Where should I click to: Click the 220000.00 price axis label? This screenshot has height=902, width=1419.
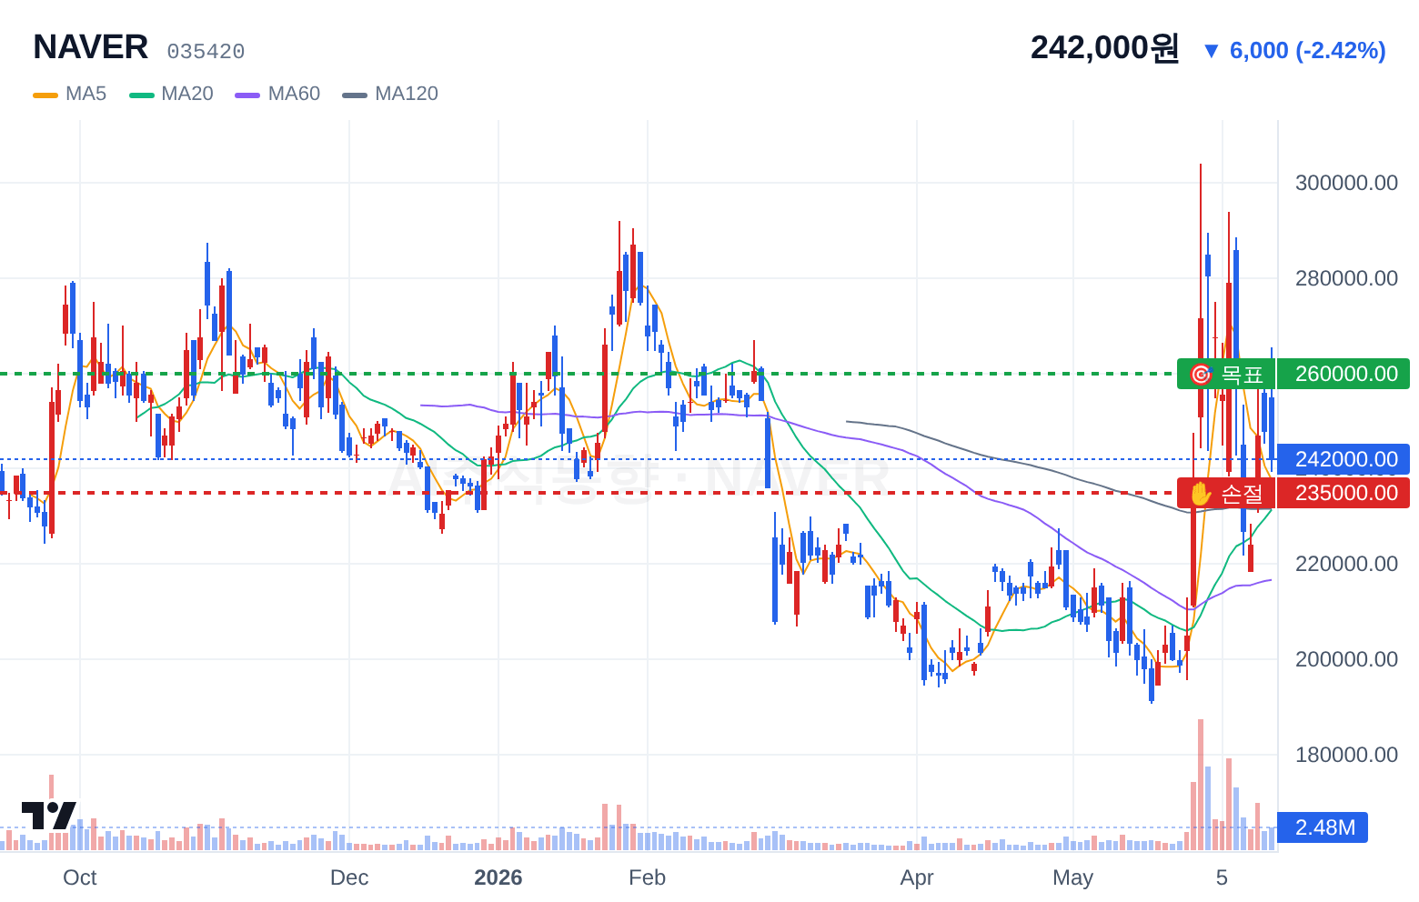pos(1346,564)
